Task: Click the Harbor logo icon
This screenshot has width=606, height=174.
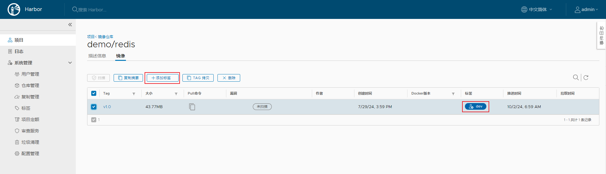Action: click(14, 9)
